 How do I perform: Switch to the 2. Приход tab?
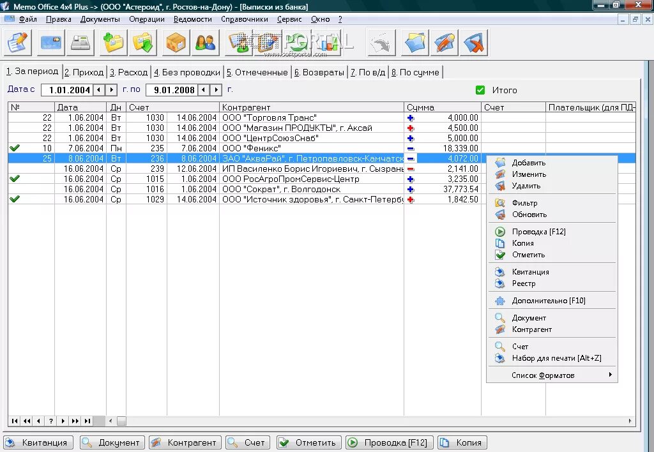point(84,72)
